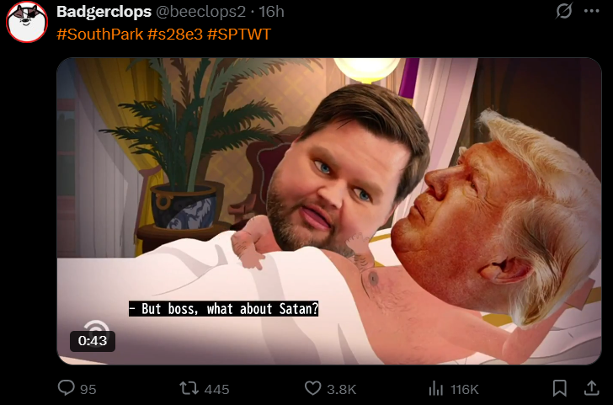The width and height of the screenshot is (613, 405).
Task: Click the 3.8K likes count
Action: (341, 389)
